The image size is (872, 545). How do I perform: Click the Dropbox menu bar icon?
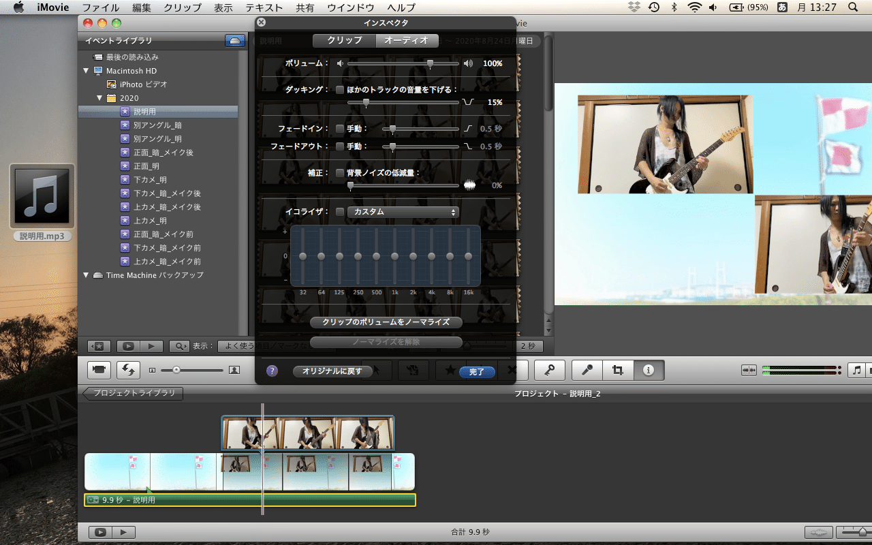pos(634,7)
